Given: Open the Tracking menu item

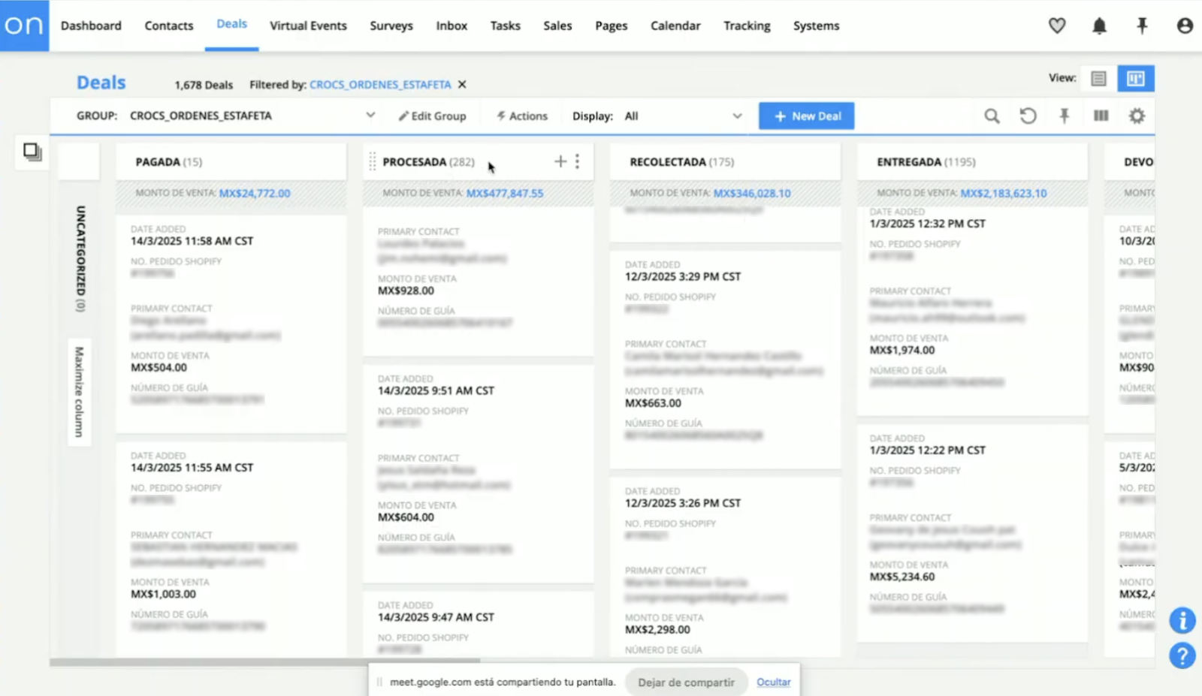Looking at the screenshot, I should click(x=746, y=25).
